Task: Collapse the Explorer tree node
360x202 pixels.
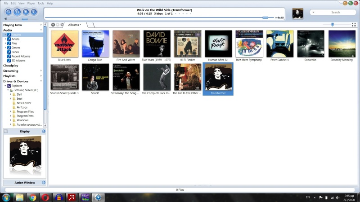Action: click(x=5, y=86)
